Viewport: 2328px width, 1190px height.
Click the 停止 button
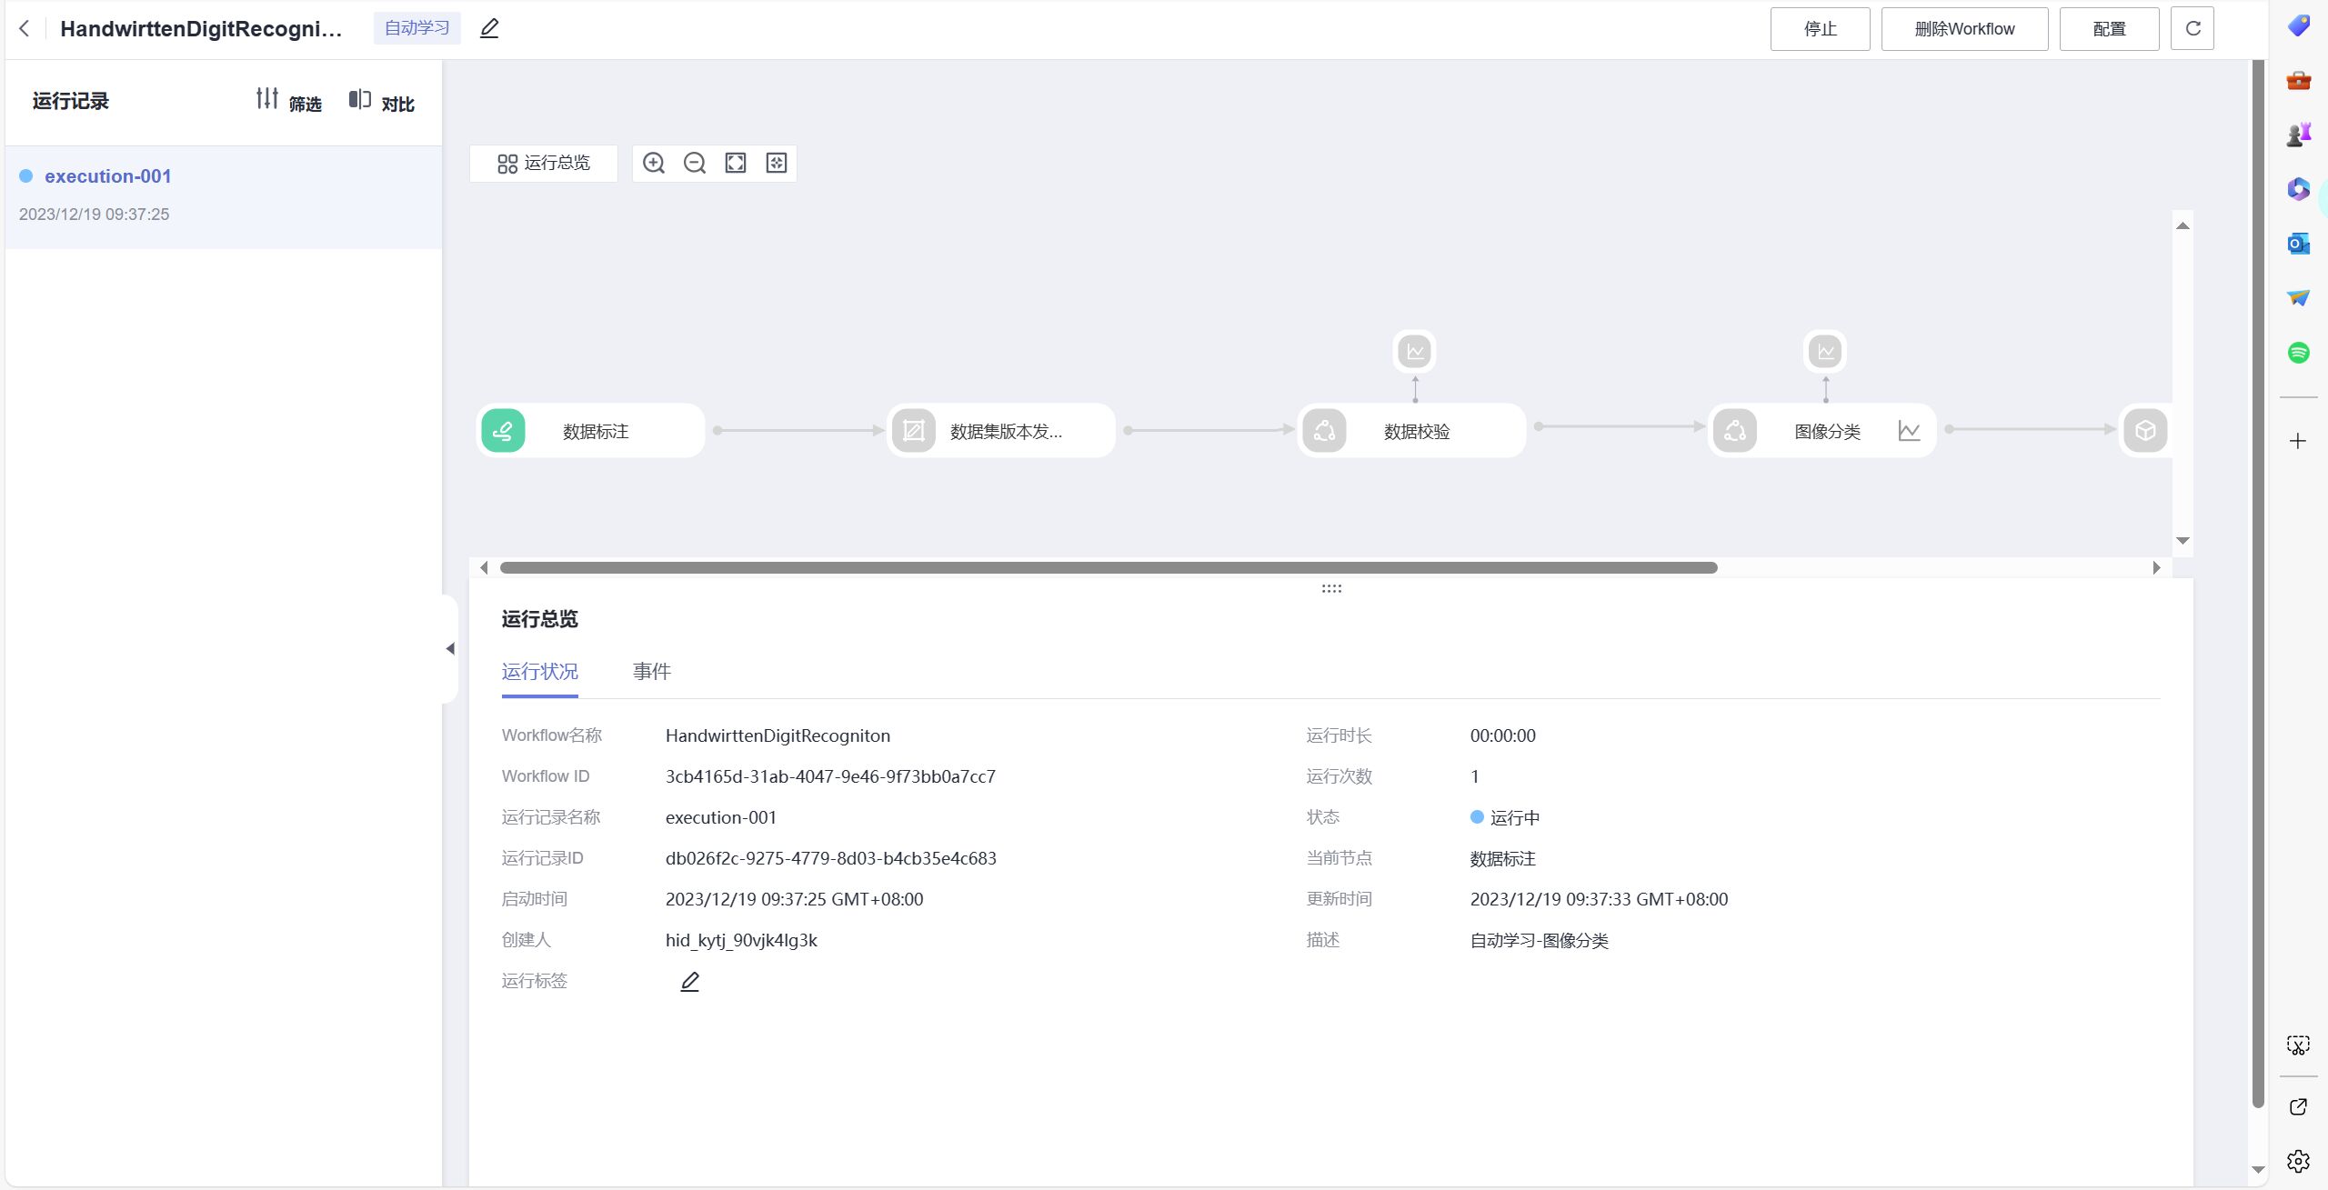pos(1820,28)
